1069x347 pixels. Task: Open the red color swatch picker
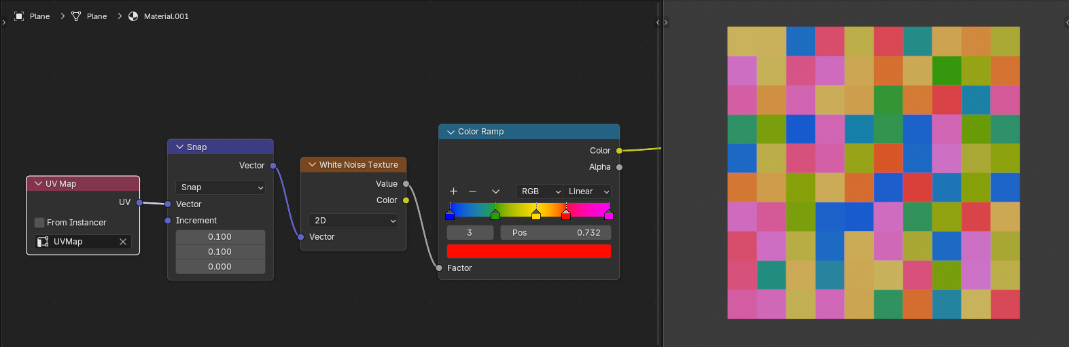point(529,251)
